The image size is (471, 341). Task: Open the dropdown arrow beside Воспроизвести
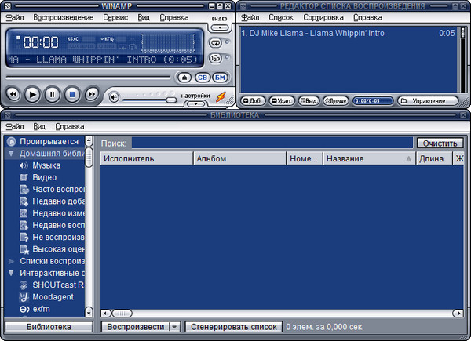[x=174, y=326]
